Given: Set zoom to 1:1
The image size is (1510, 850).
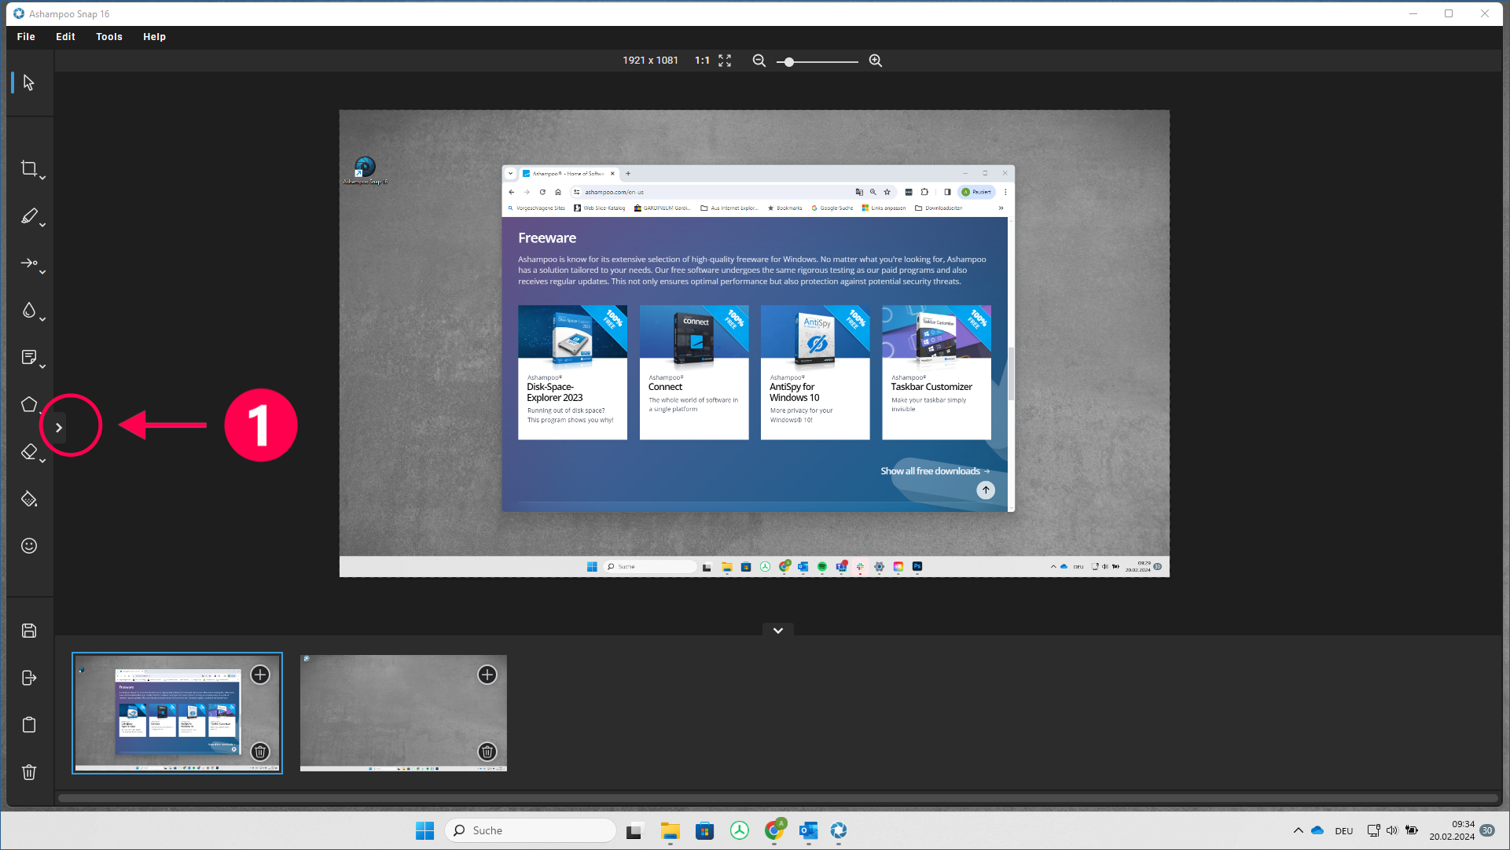Looking at the screenshot, I should click(702, 61).
